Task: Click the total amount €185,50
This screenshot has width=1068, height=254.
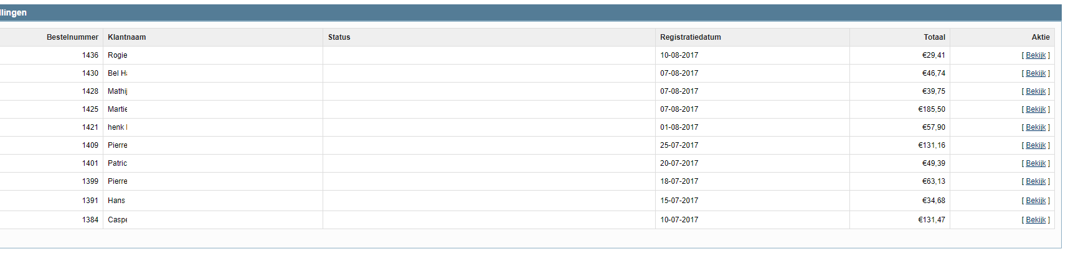Action: point(932,109)
